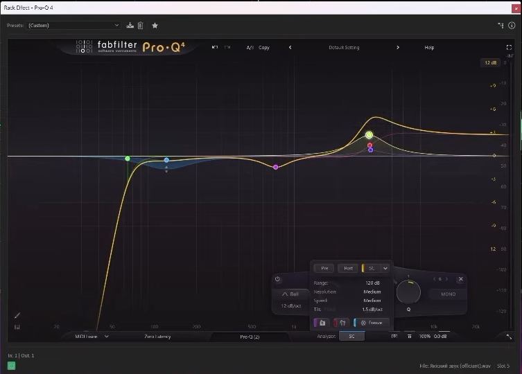This screenshot has width=522, height=374.
Task: Select the red band node
Action: click(x=370, y=145)
